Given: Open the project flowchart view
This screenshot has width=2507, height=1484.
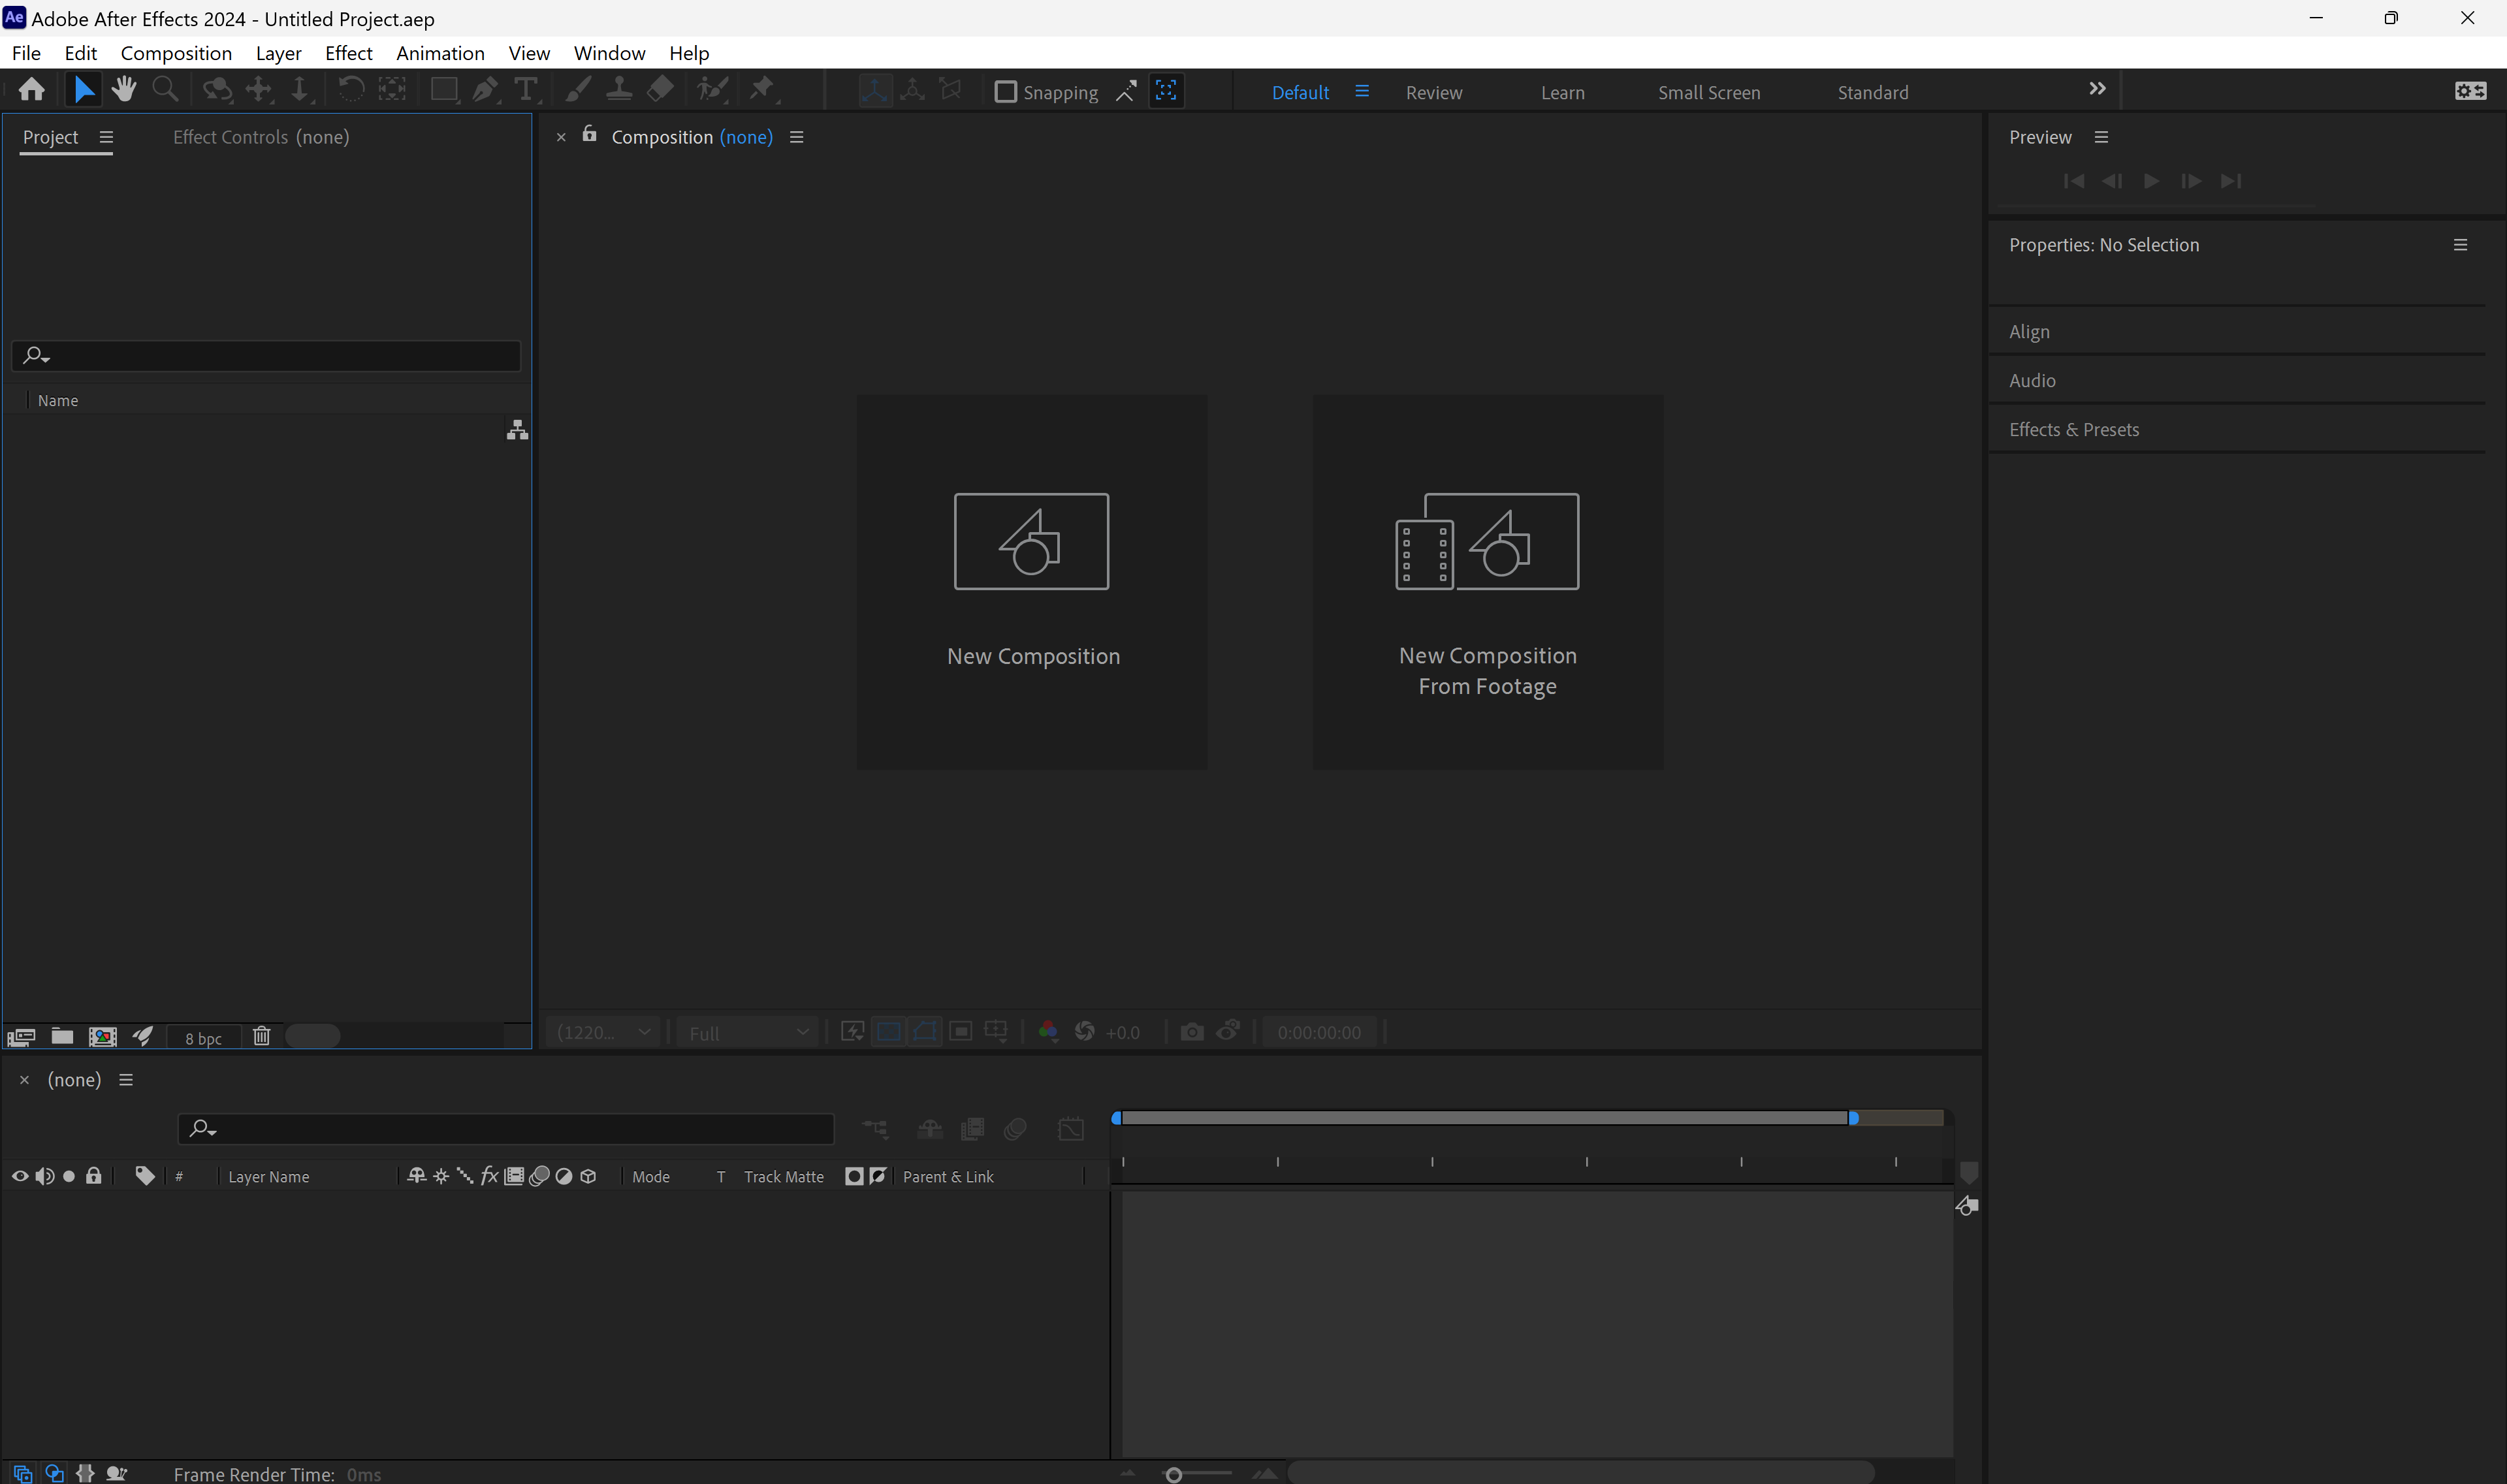Looking at the screenshot, I should point(517,430).
